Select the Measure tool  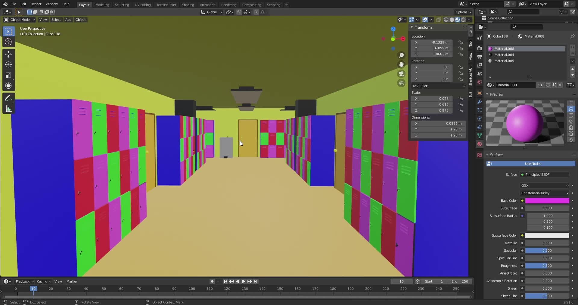point(8,108)
